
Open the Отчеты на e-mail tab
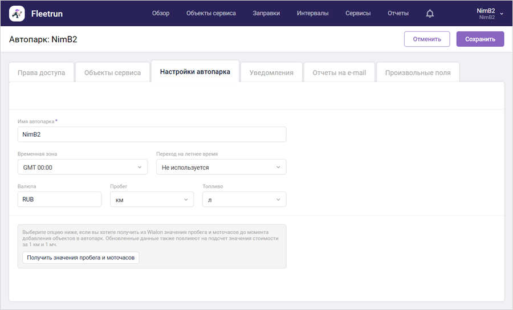[339, 73]
